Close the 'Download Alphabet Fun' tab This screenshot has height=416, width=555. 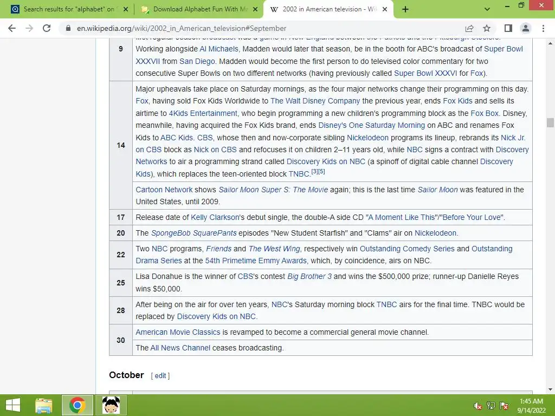[255, 9]
